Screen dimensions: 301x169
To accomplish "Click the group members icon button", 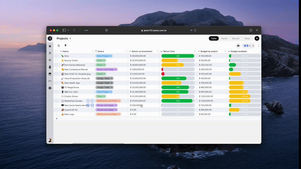I will (238, 45).
